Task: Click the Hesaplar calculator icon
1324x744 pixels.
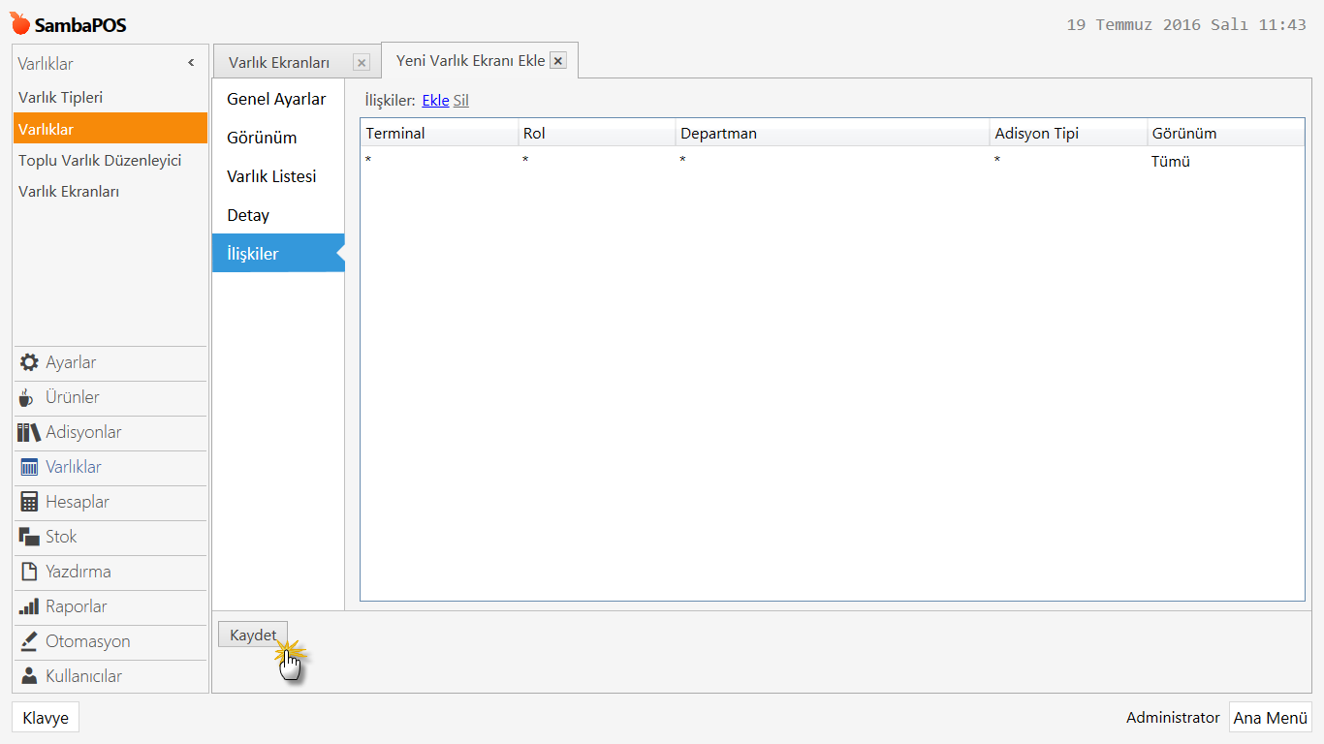Action: pyautogui.click(x=29, y=502)
